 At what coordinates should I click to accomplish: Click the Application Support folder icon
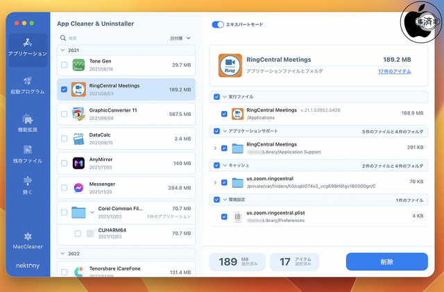[237, 148]
